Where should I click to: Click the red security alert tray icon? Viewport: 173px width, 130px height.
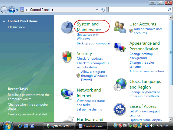pyautogui.click(x=120, y=125)
